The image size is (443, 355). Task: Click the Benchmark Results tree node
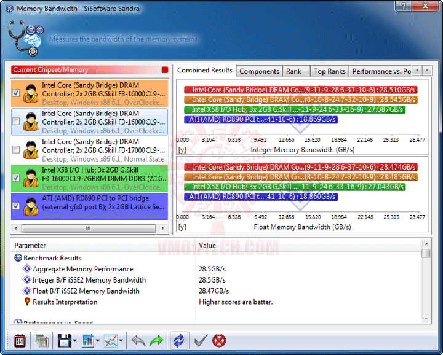coord(52,258)
